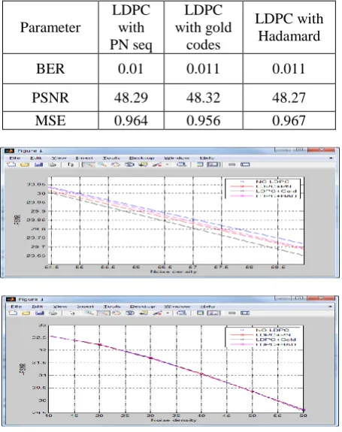Click Save Figure icon in top figure window

point(39,165)
